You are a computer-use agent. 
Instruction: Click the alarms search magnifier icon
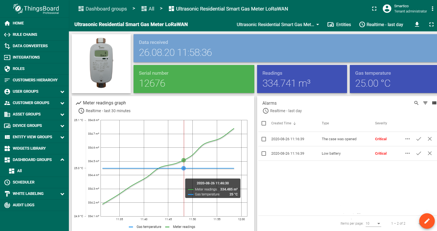click(x=416, y=103)
